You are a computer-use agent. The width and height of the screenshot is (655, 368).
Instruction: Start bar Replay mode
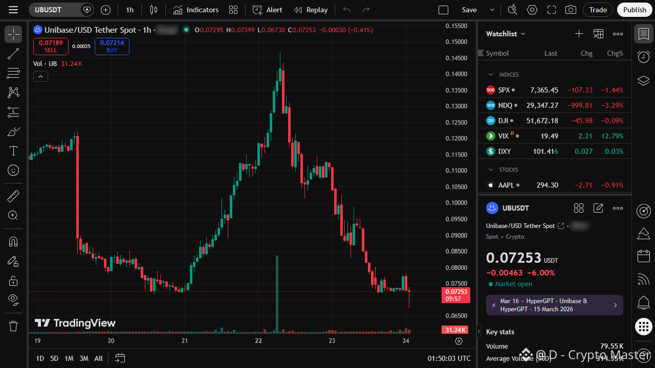click(x=311, y=10)
